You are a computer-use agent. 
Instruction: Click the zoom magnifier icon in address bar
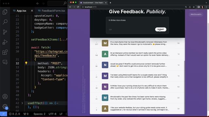tap(186, 7)
